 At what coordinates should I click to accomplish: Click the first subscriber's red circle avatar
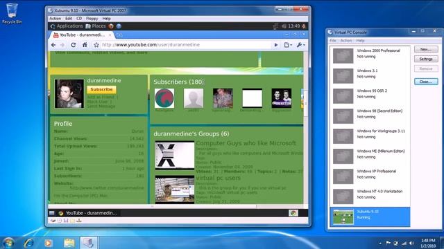[x=164, y=98]
